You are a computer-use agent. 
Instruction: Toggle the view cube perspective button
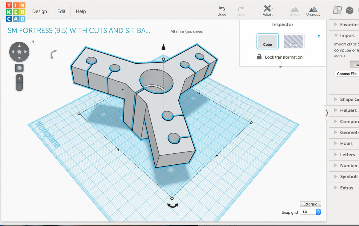[19, 68]
